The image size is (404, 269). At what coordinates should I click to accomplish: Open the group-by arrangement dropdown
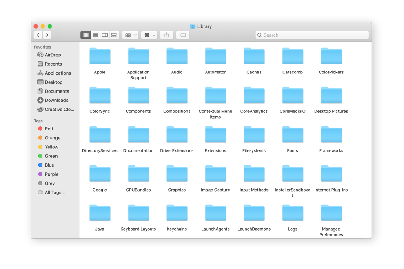tap(130, 35)
